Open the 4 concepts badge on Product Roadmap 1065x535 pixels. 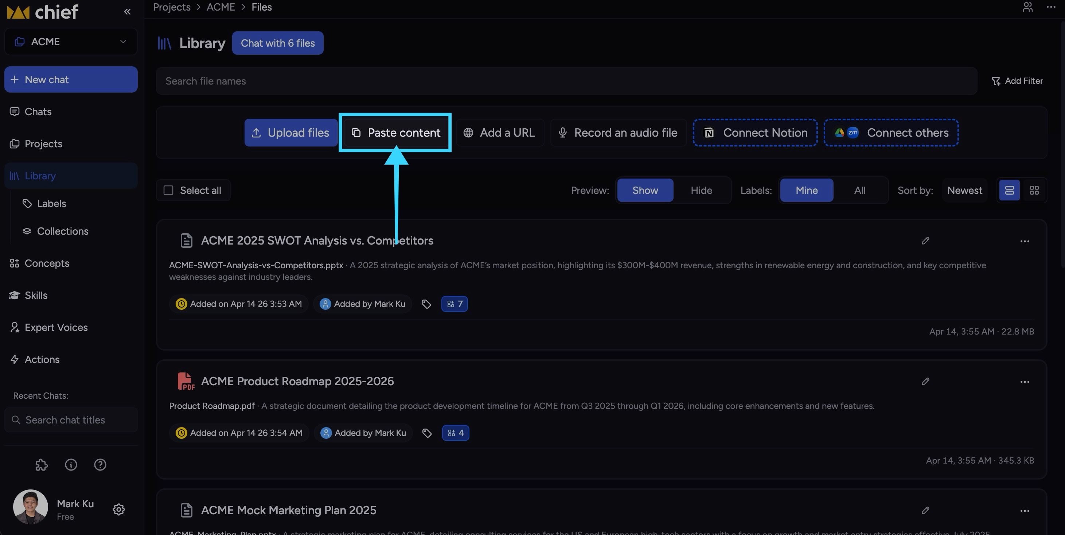coord(456,433)
